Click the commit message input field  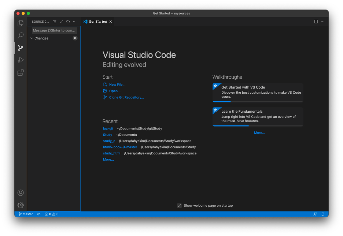(x=55, y=31)
